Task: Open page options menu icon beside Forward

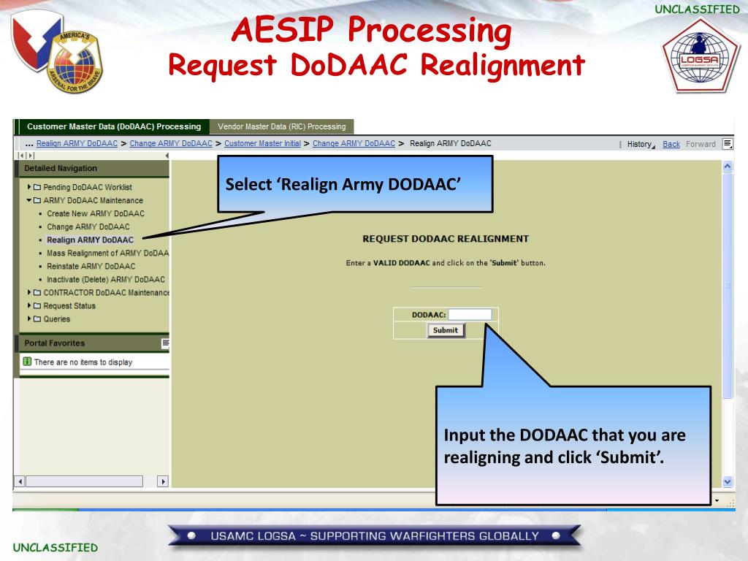Action: coord(728,144)
